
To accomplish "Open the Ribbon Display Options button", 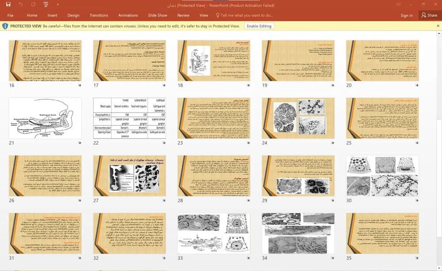I will click(x=398, y=4).
